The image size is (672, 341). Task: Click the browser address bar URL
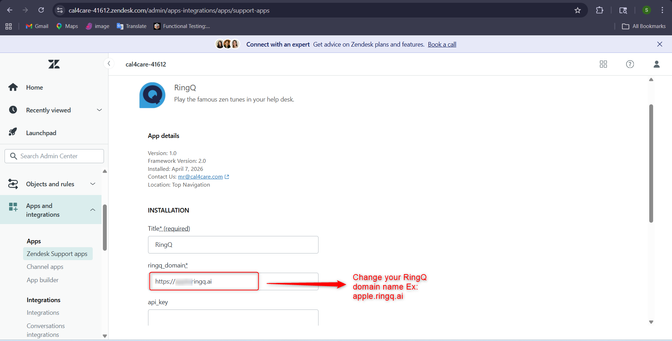pyautogui.click(x=169, y=11)
